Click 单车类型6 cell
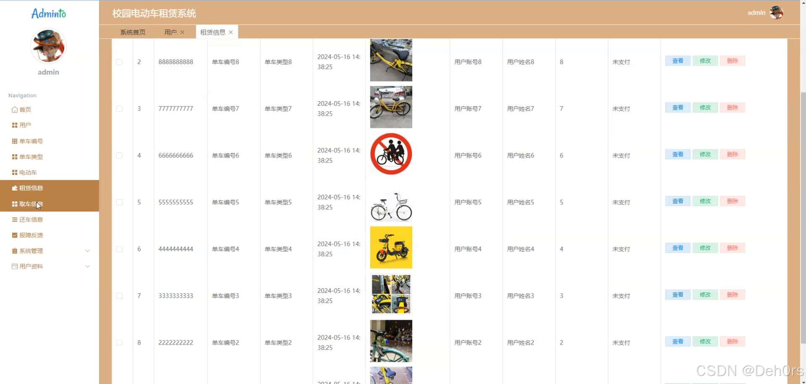Viewport: 806px width, 384px height. (x=278, y=156)
